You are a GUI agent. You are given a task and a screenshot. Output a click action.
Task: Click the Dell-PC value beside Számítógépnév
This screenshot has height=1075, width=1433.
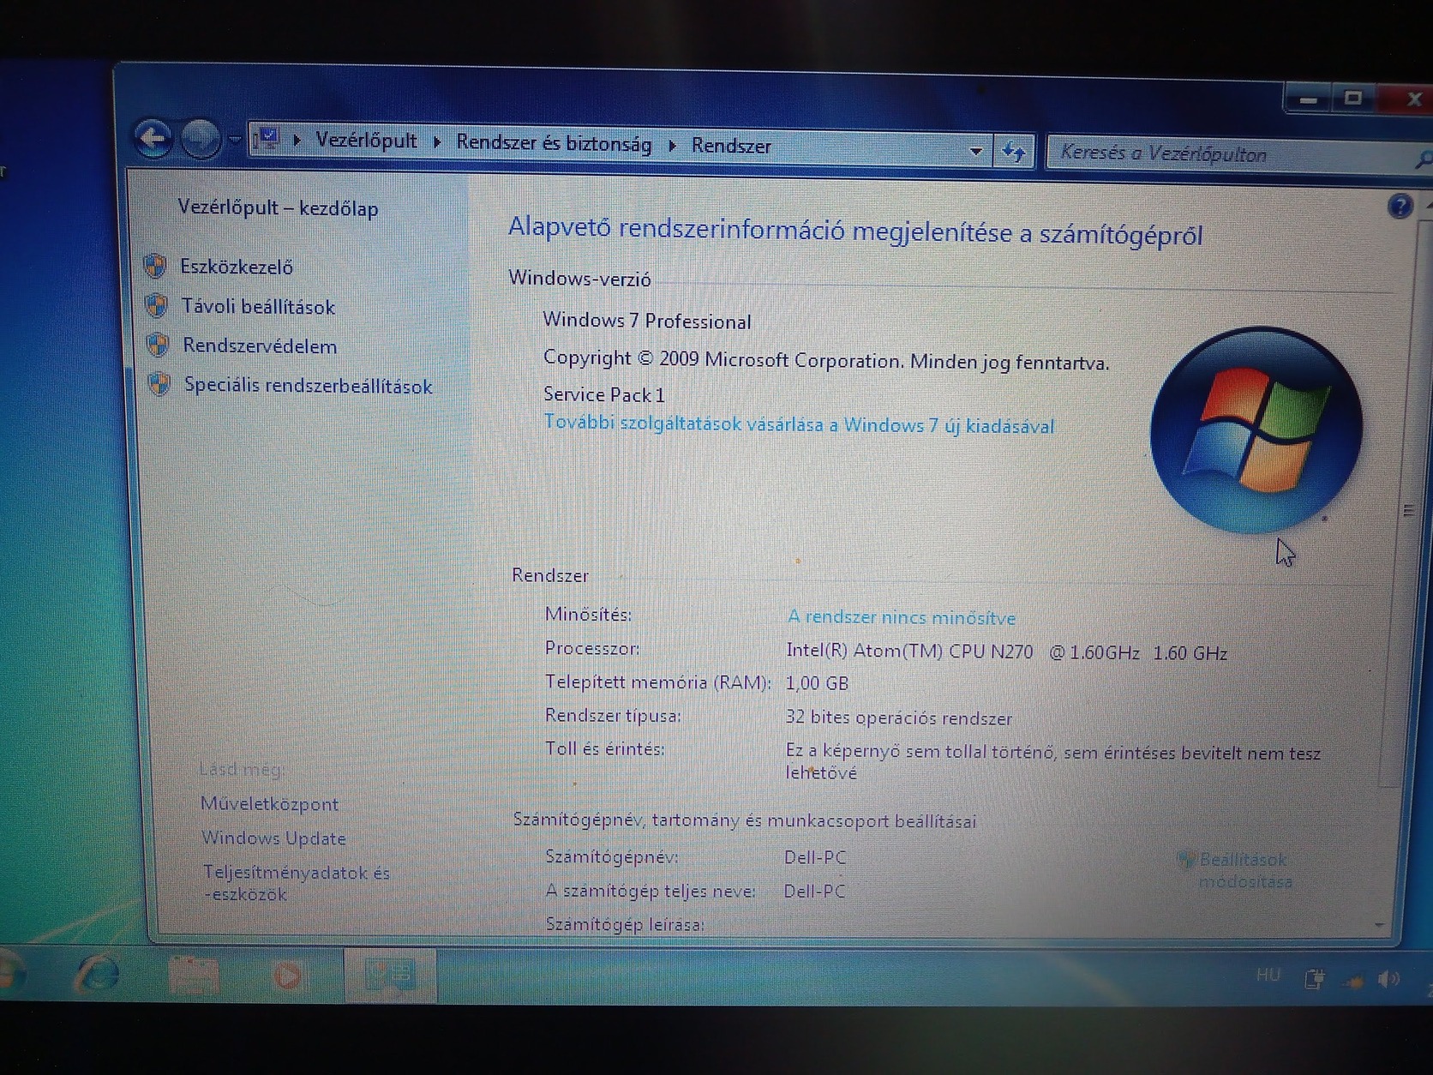coord(814,857)
